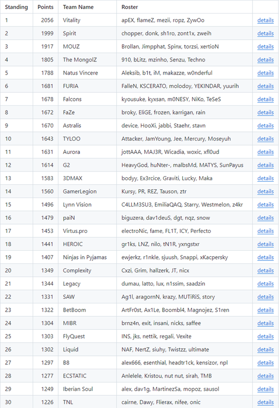The width and height of the screenshot is (279, 408).
Task: Open details link for Vitality
Action: coord(265,20)
